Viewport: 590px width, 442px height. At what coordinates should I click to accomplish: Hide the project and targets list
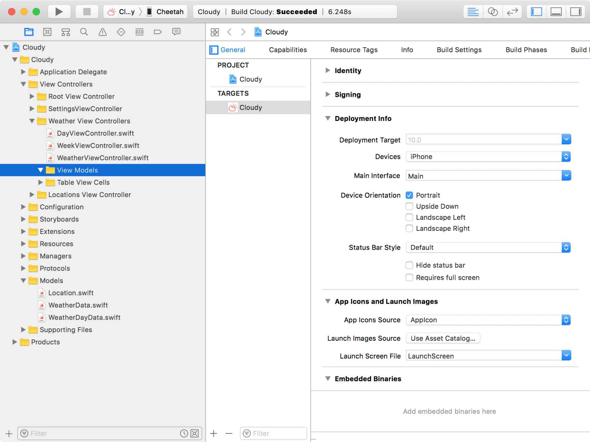click(x=214, y=50)
